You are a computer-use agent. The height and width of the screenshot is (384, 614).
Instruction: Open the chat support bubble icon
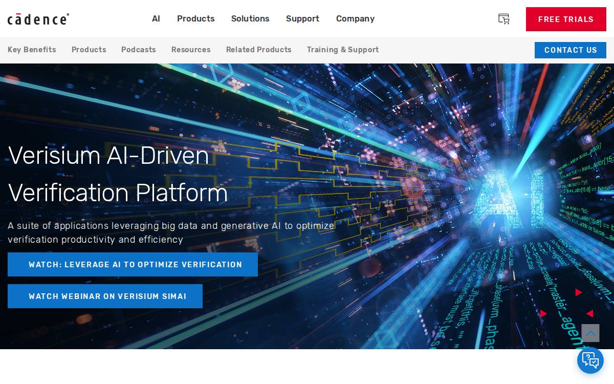590,360
